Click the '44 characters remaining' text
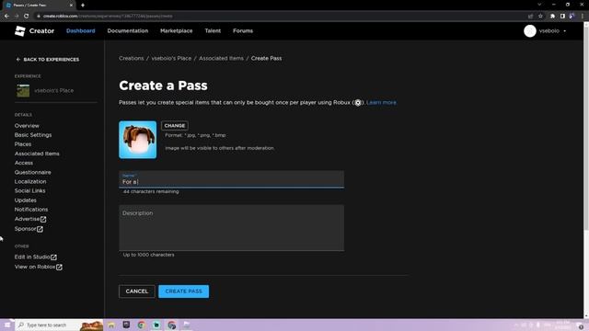Image resolution: width=589 pixels, height=331 pixels. tap(151, 191)
